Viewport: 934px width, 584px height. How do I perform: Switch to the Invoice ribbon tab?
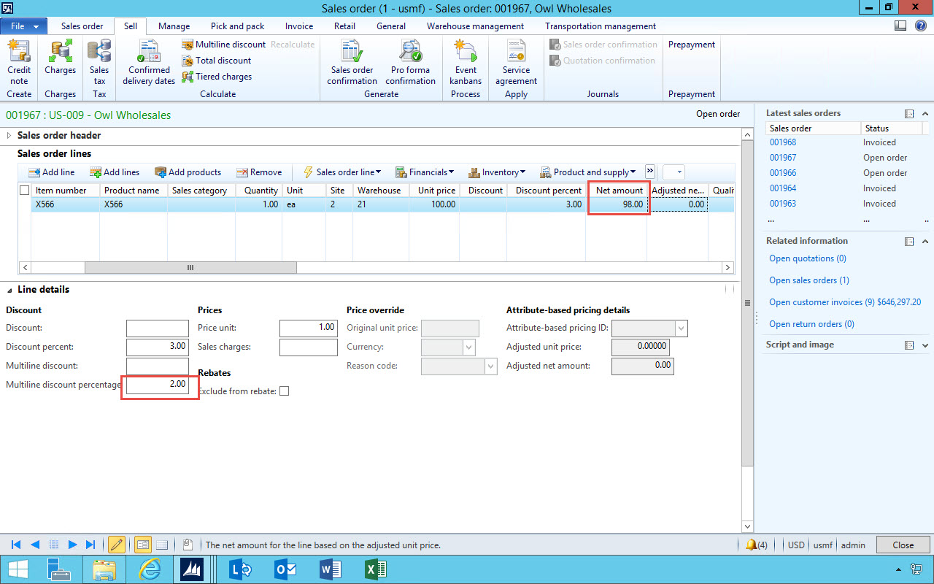tap(299, 26)
